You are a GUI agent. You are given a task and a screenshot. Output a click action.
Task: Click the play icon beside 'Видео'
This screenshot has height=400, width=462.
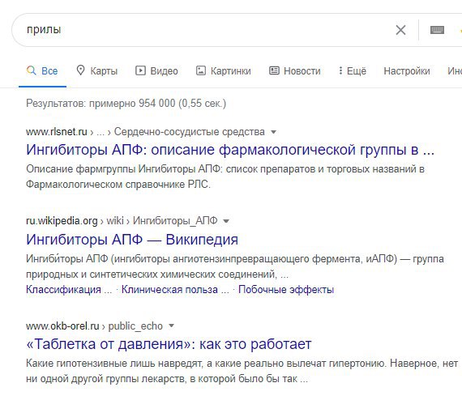(140, 70)
